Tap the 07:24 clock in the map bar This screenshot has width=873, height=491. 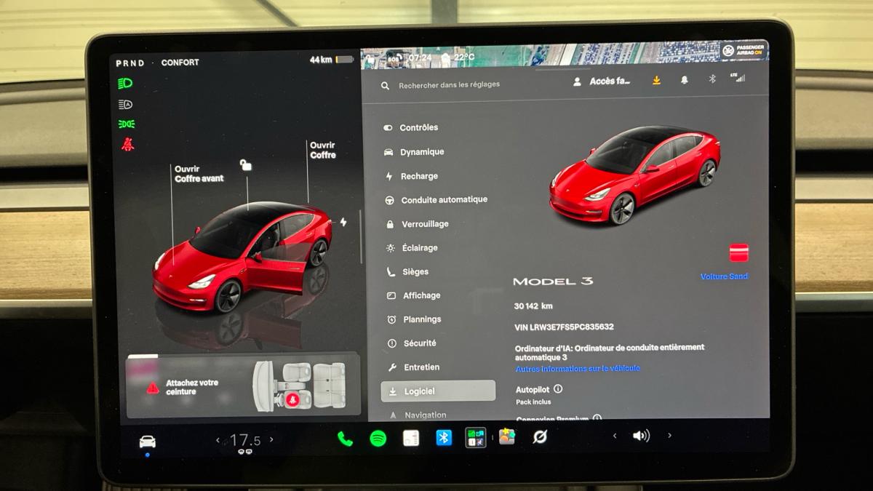(420, 57)
